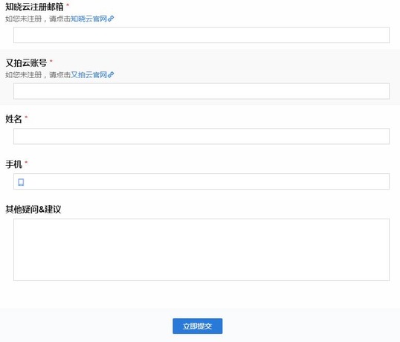400x342 pixels.
Task: Select the 姓名 text field
Action: pos(201,136)
